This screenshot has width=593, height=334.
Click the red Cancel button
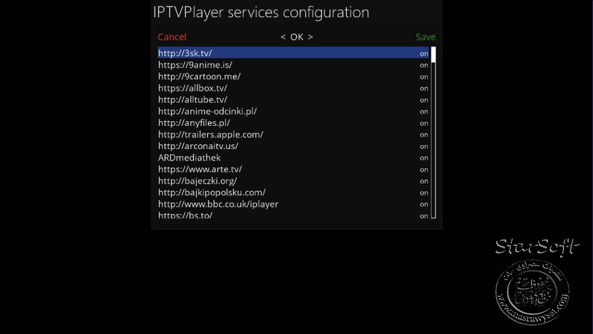[x=171, y=37]
